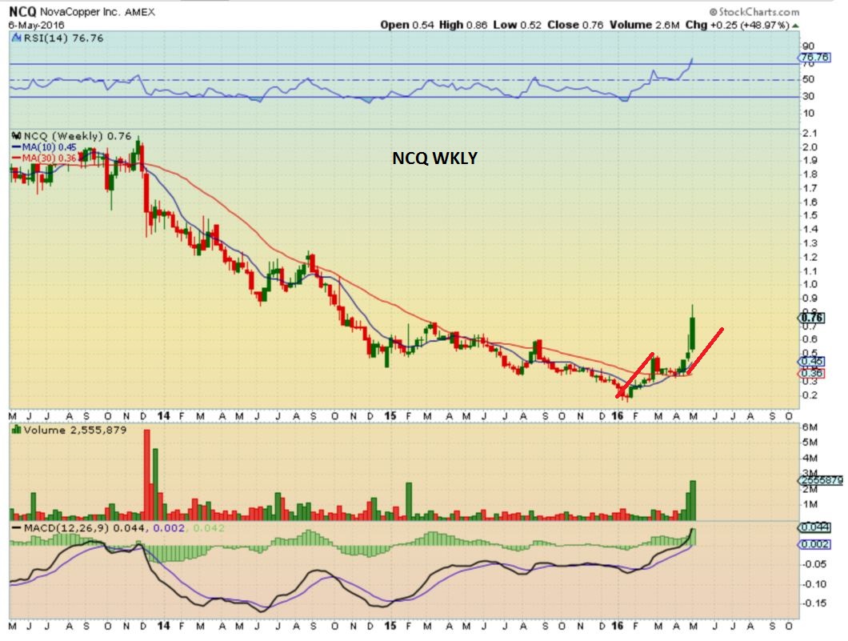Click the 2555879 volume tag on right axis

(x=821, y=480)
